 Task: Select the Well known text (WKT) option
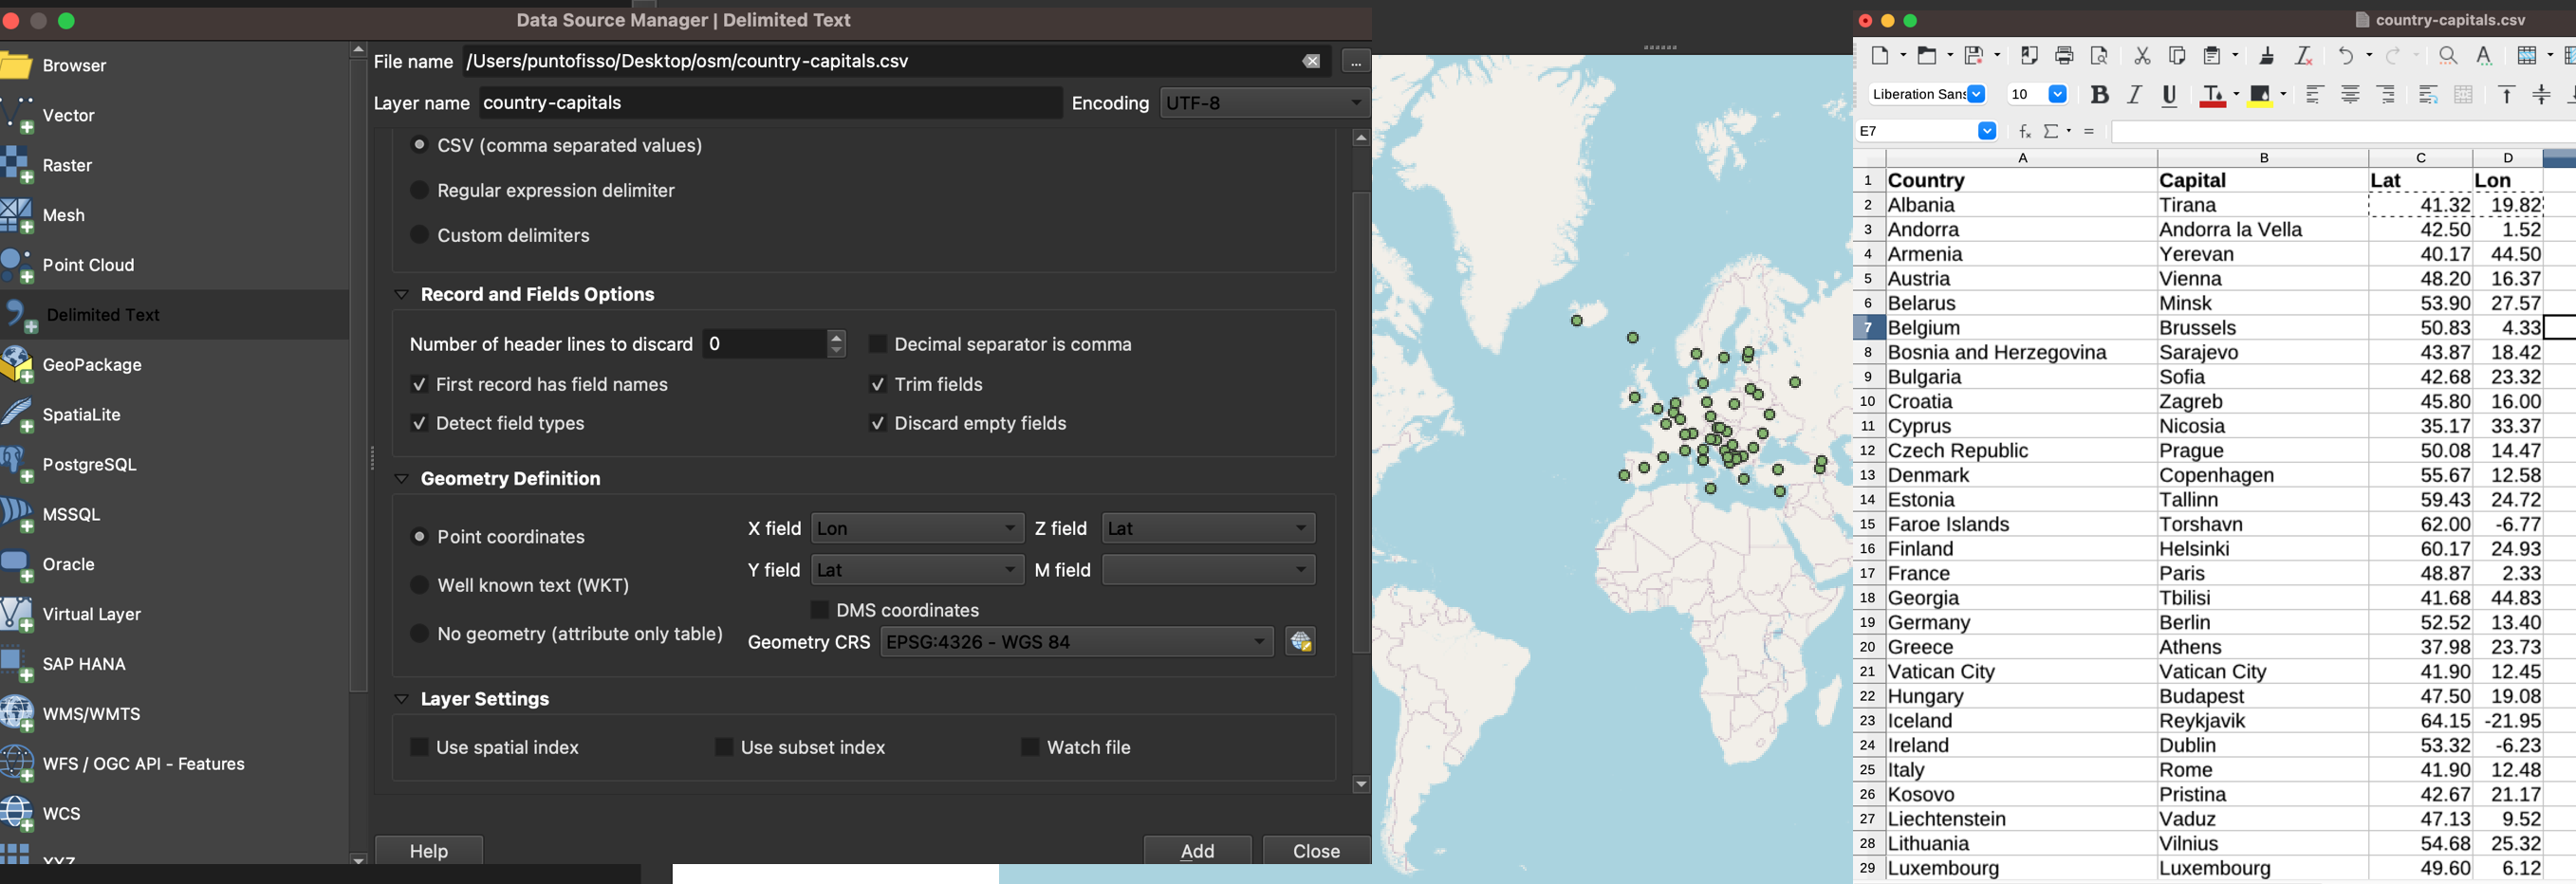420,585
